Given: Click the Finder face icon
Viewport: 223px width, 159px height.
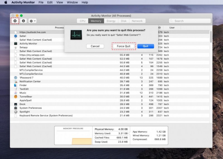Looking at the screenshot, I should [x=16, y=85].
